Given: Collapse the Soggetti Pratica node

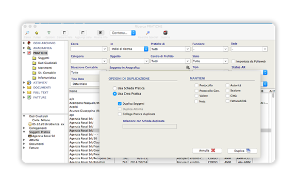Looking at the screenshot, I should pyautogui.click(x=24, y=132).
